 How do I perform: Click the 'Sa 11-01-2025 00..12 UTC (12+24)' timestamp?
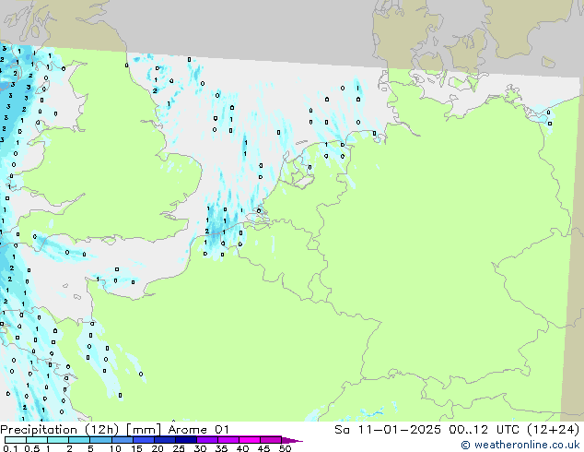(x=457, y=430)
